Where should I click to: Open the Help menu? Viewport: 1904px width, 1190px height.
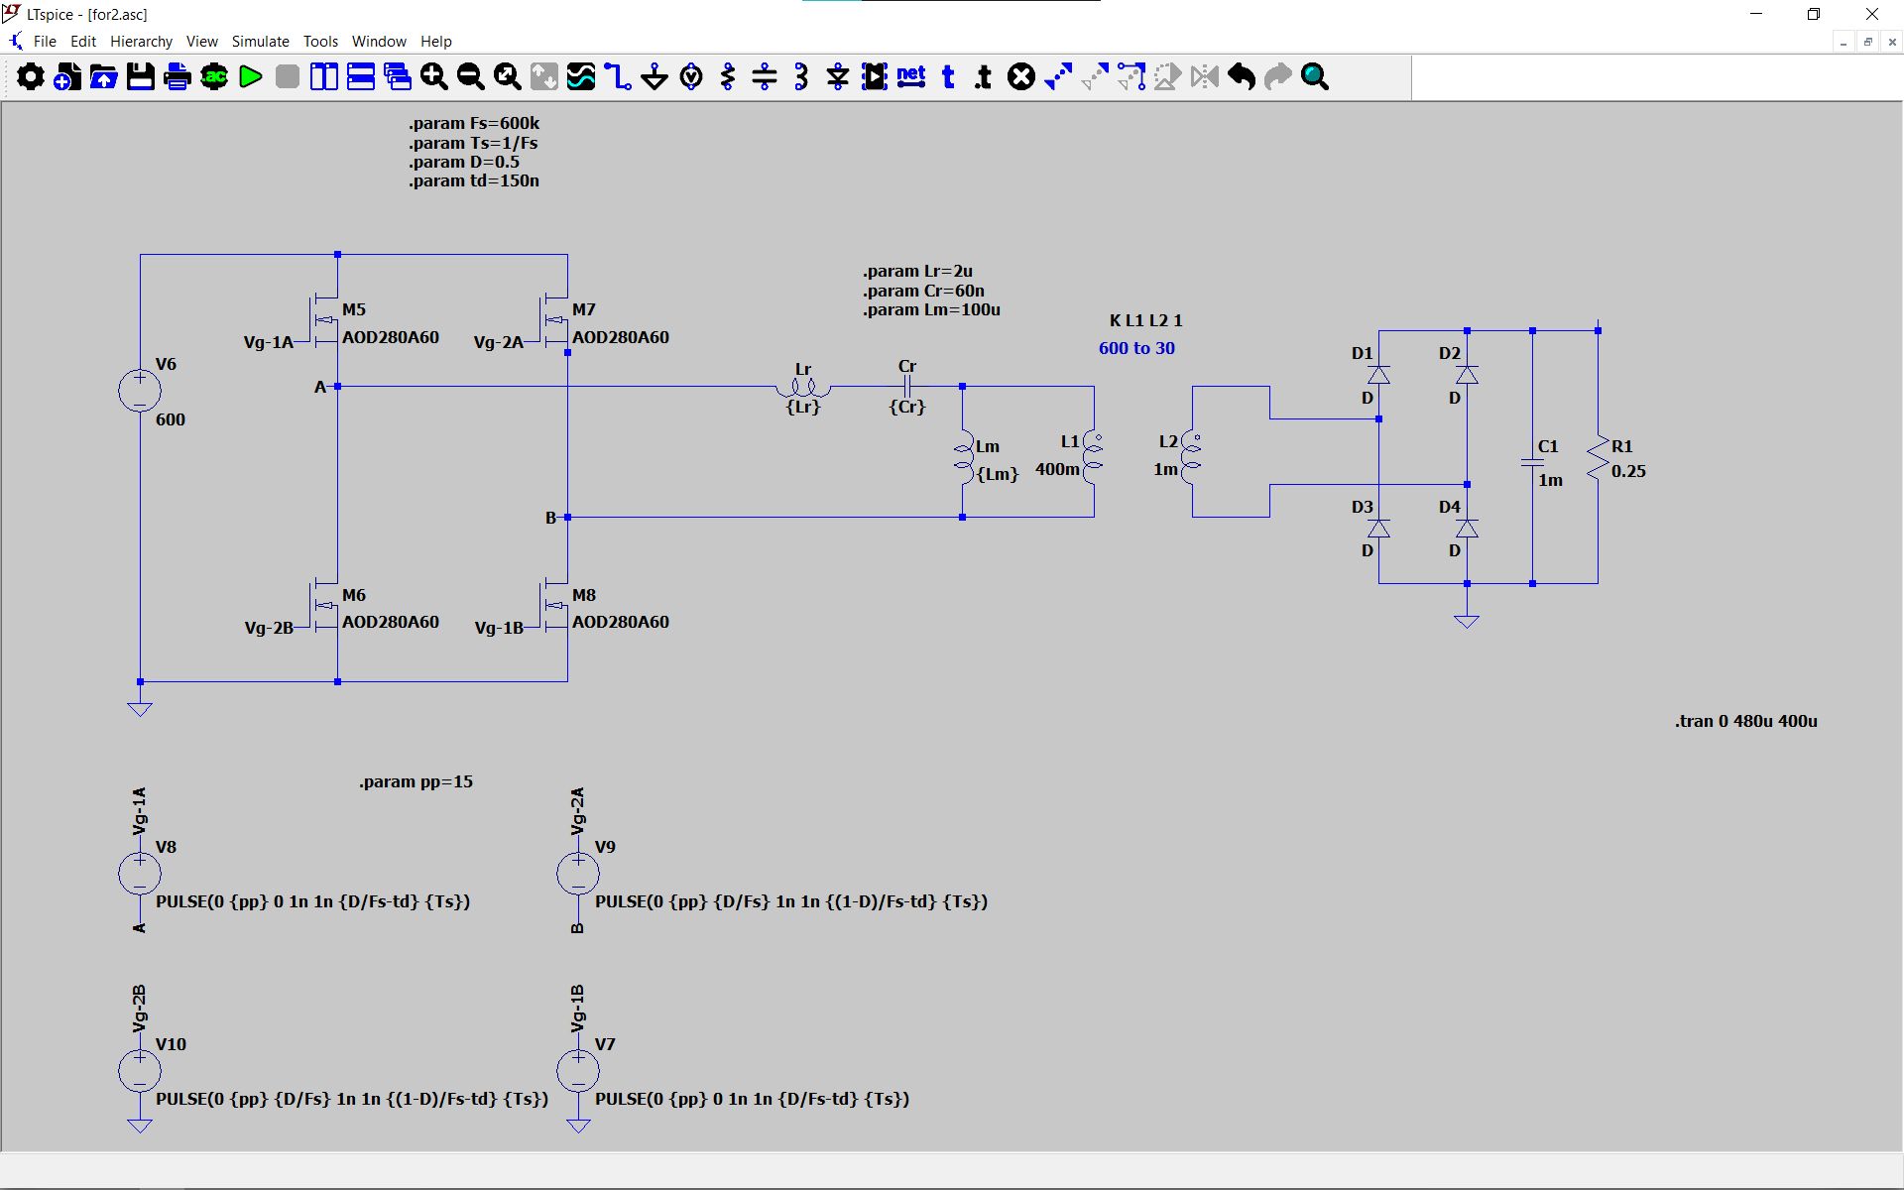(x=436, y=41)
